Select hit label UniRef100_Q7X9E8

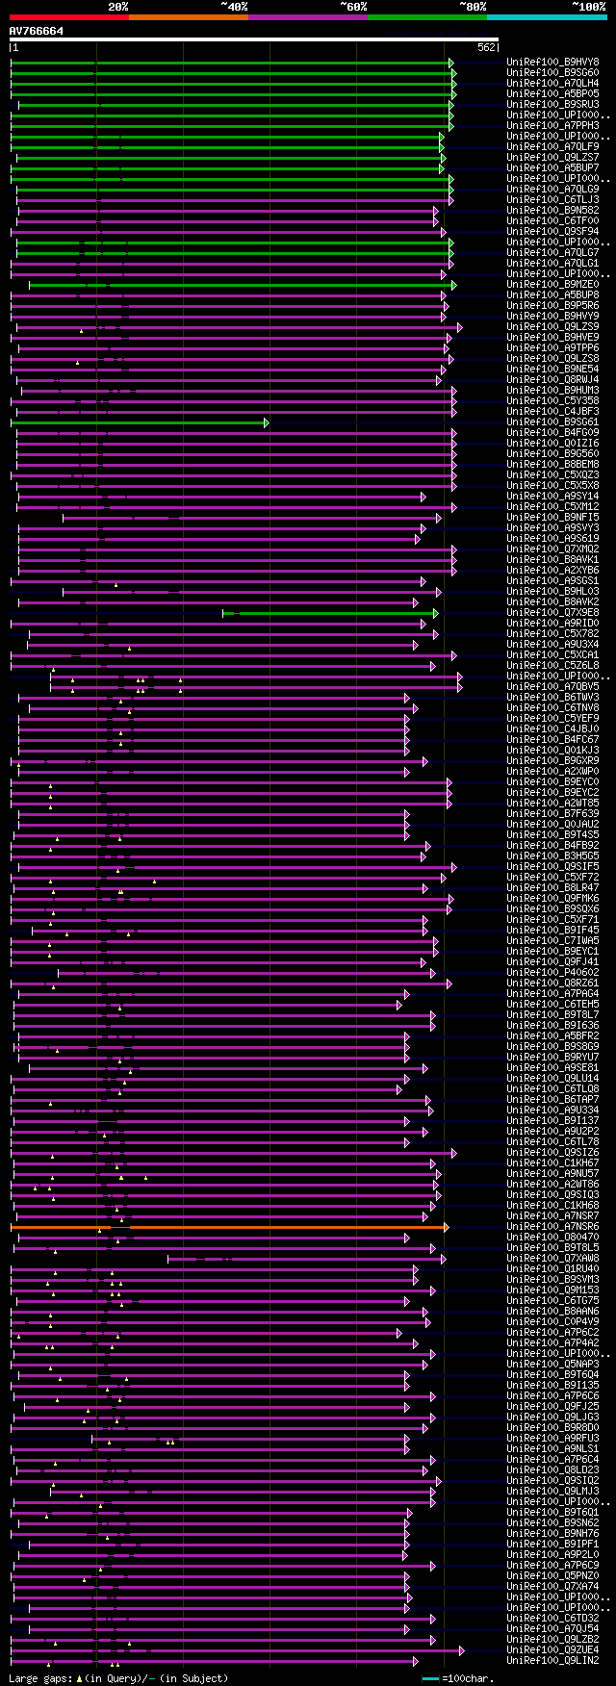tap(552, 612)
